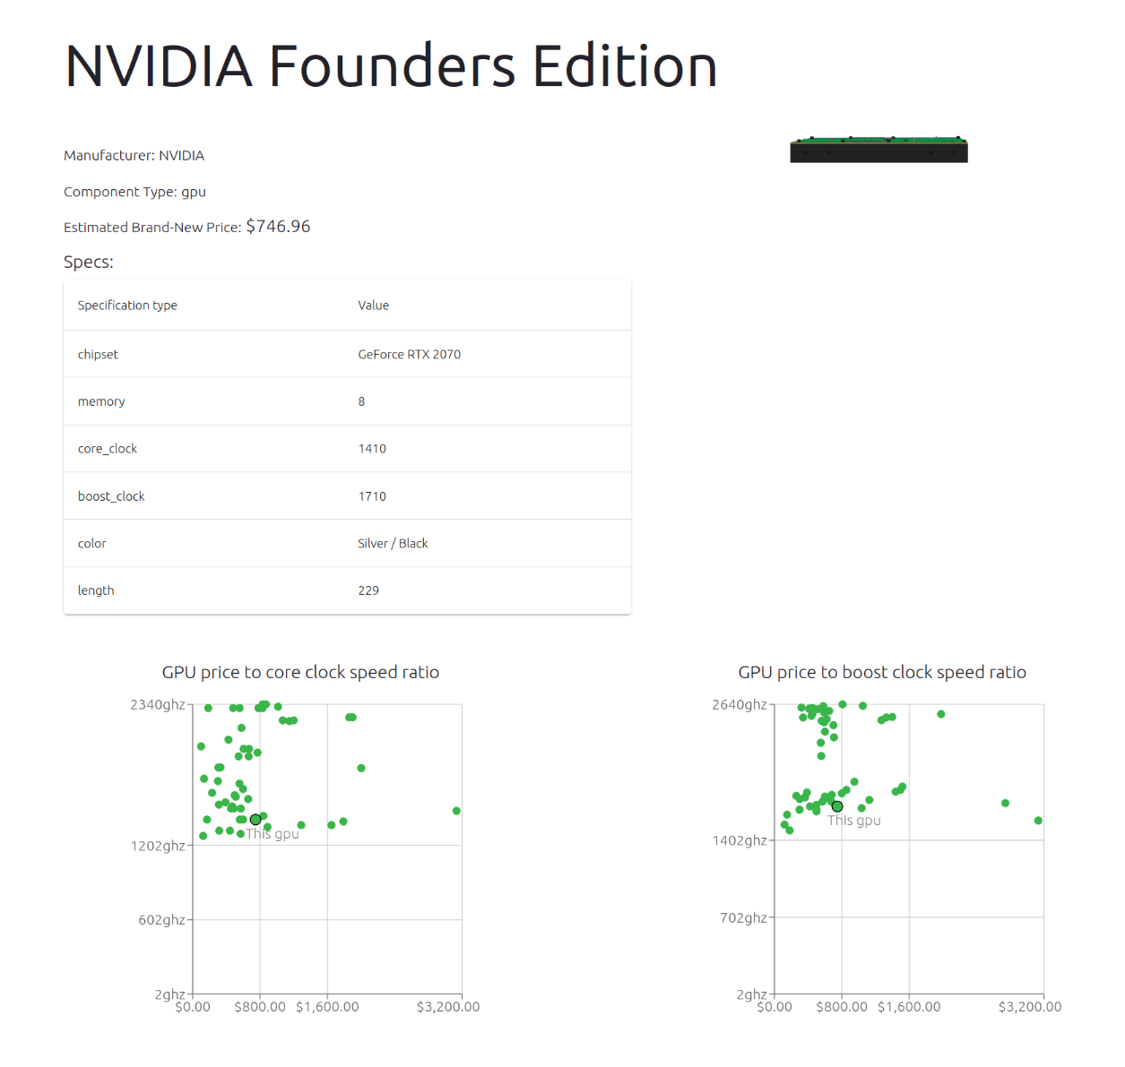The width and height of the screenshot is (1125, 1067).
Task: Click the 2340ghz axis label on core chart
Action: coord(158,705)
